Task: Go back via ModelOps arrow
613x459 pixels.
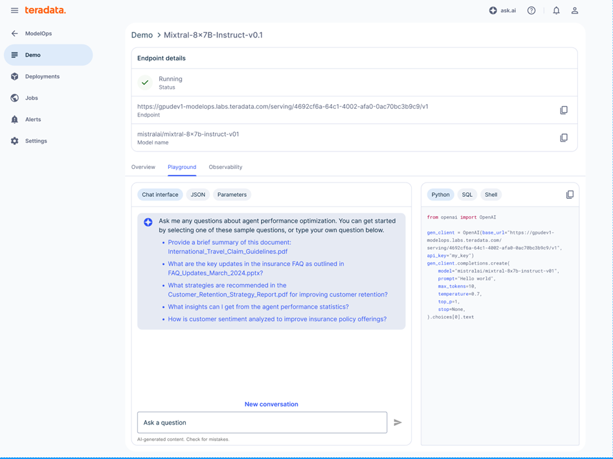Action: (14, 34)
